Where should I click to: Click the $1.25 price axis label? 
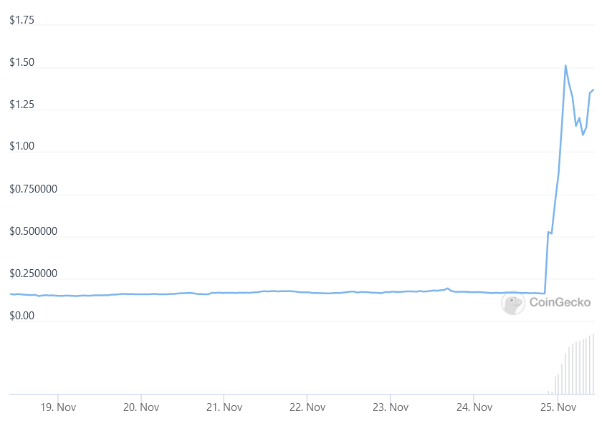[x=22, y=105]
